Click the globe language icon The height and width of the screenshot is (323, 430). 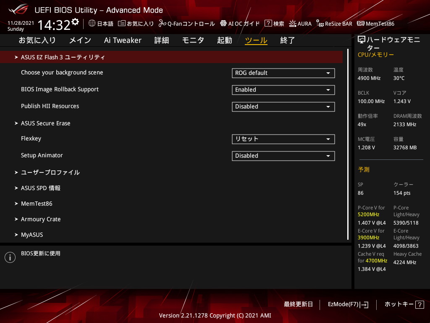pos(92,23)
